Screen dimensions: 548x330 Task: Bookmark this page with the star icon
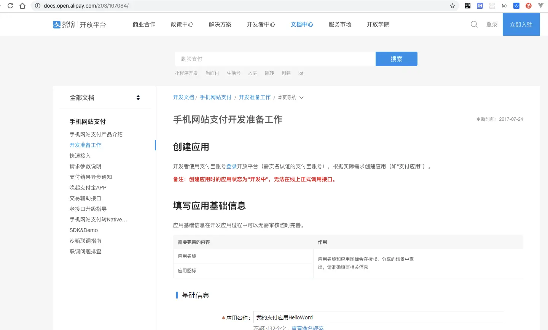[x=452, y=6]
